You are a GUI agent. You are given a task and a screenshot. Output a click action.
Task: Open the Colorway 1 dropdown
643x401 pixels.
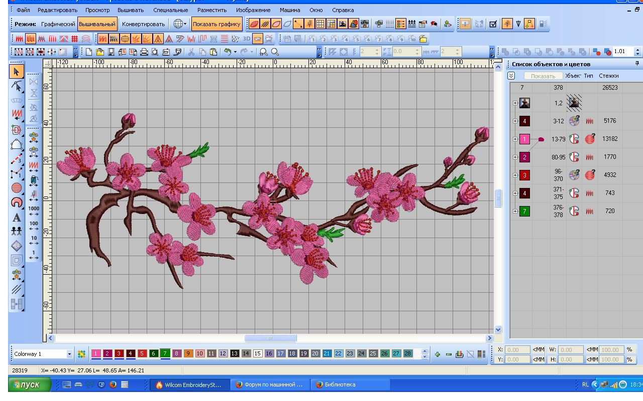click(69, 354)
